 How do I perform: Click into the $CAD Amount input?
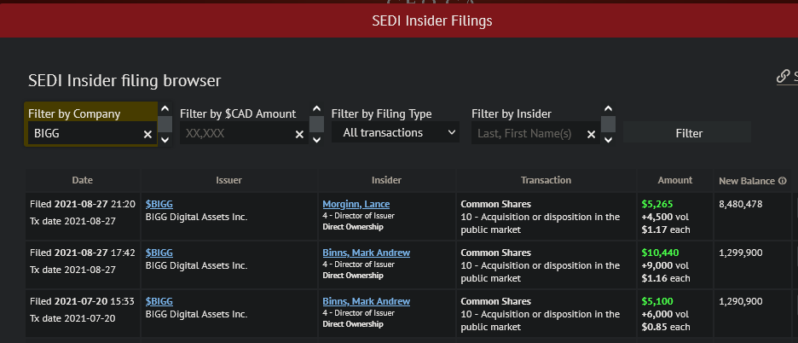click(x=236, y=134)
